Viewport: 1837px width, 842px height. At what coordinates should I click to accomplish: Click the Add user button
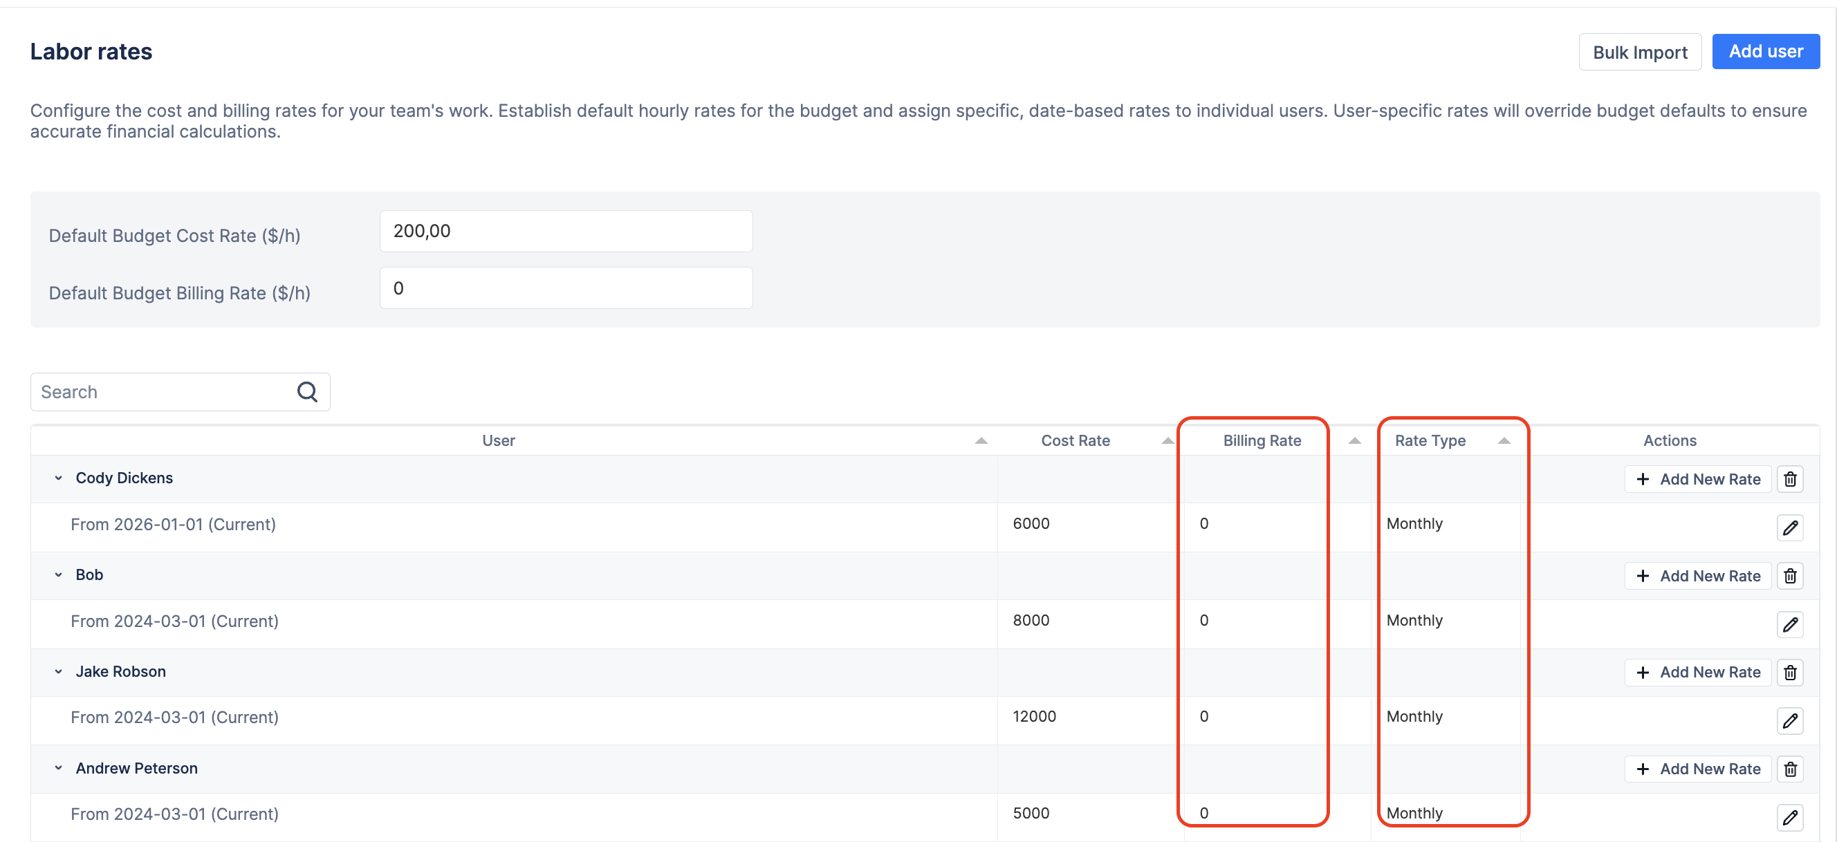1765,50
